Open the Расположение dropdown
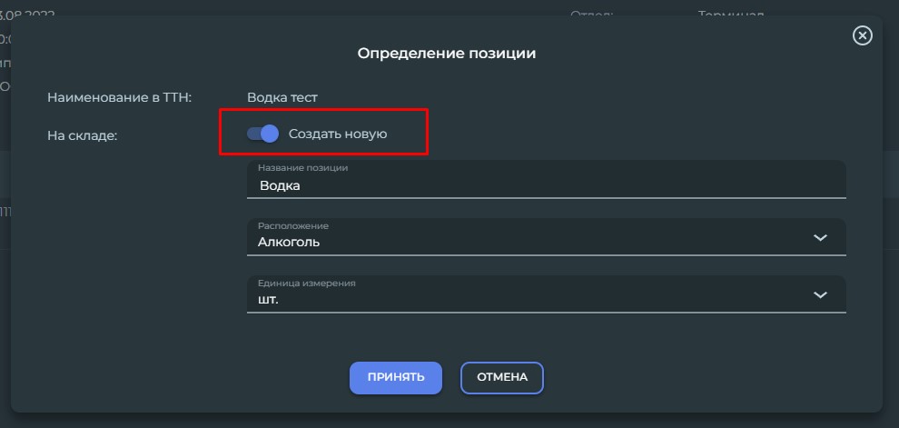Viewport: 899px width, 428px height. tap(547, 236)
